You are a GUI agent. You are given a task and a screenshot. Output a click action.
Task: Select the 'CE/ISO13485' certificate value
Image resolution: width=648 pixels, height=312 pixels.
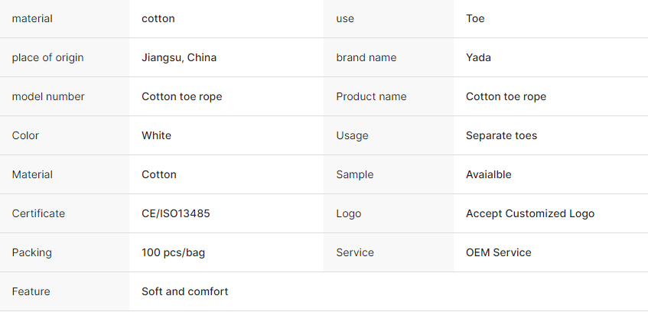(176, 213)
